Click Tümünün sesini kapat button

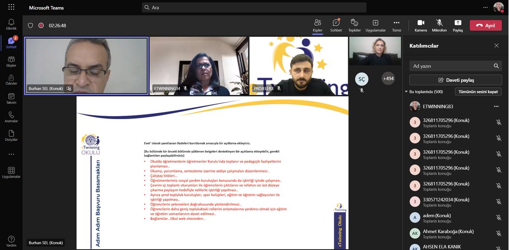coord(478,92)
